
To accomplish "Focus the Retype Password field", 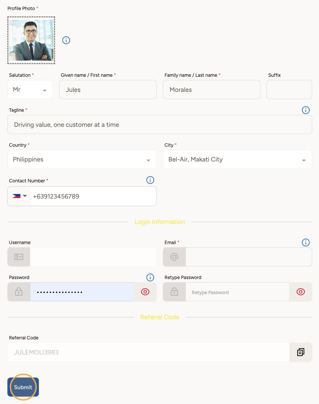I will click(237, 292).
